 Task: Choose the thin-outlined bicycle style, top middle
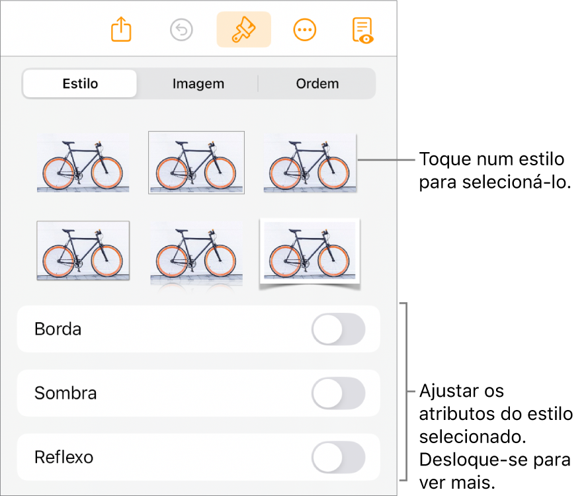tap(196, 163)
